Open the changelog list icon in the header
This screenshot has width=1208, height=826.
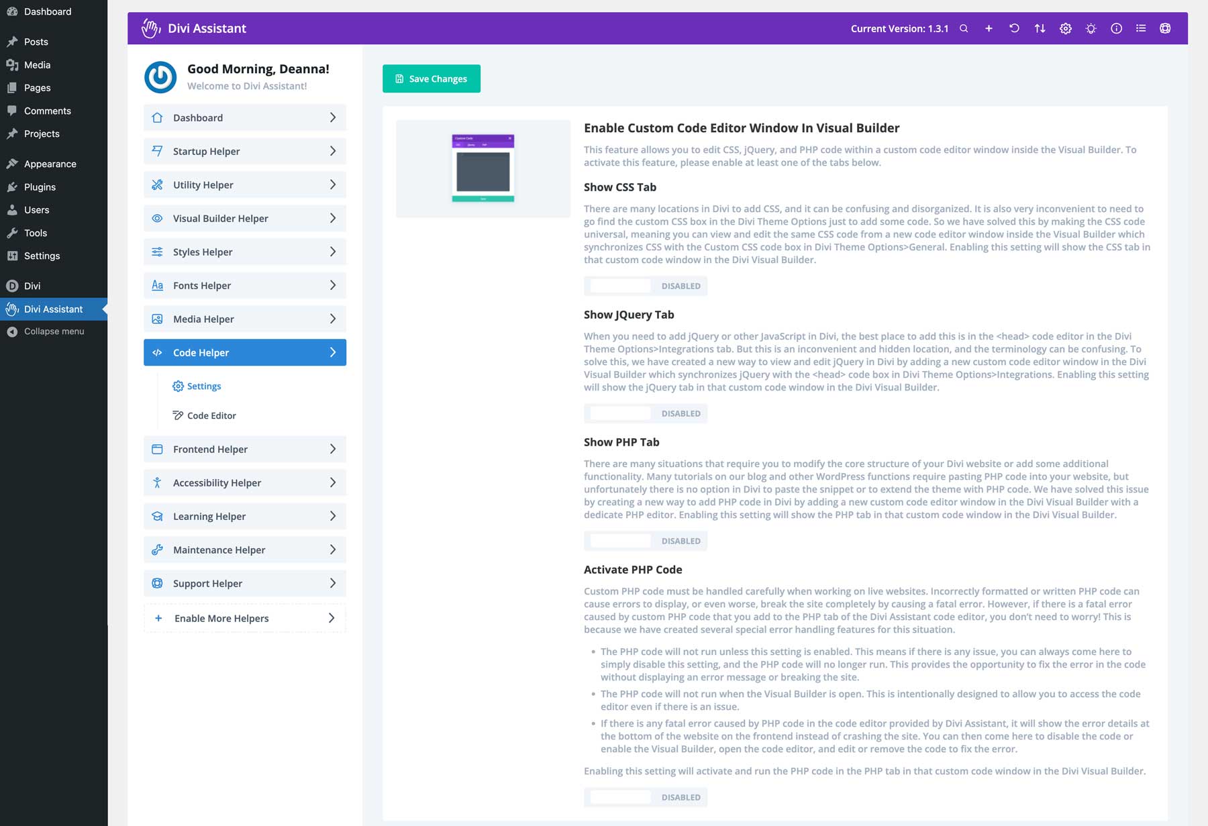point(1140,28)
